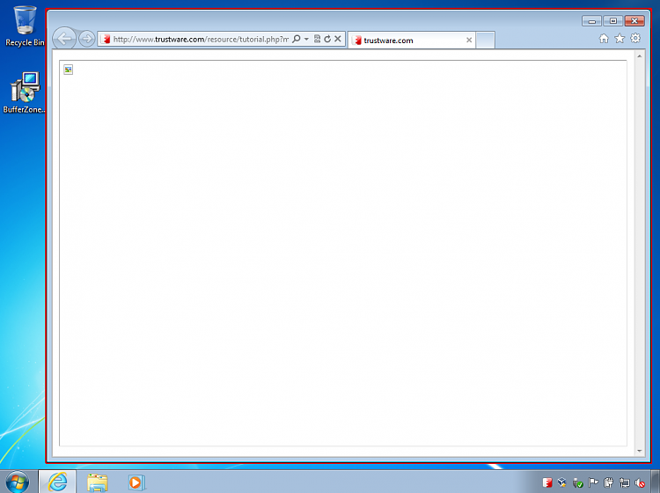Viewport: 660px width, 493px height.
Task: Launch Windows Media Player from taskbar
Action: 136,482
